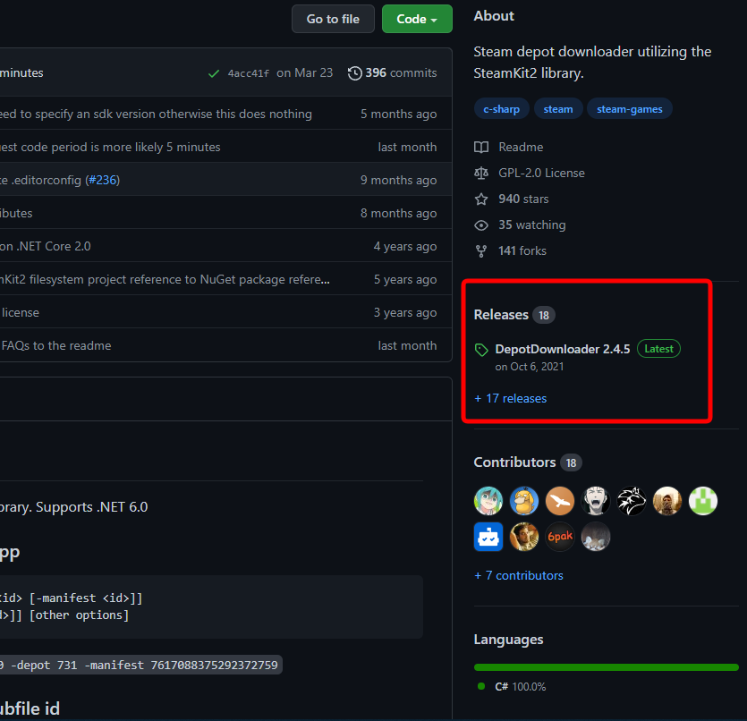Open the DepotDownloader 2.4.5 release
Screen dimensions: 747x721
coord(563,349)
